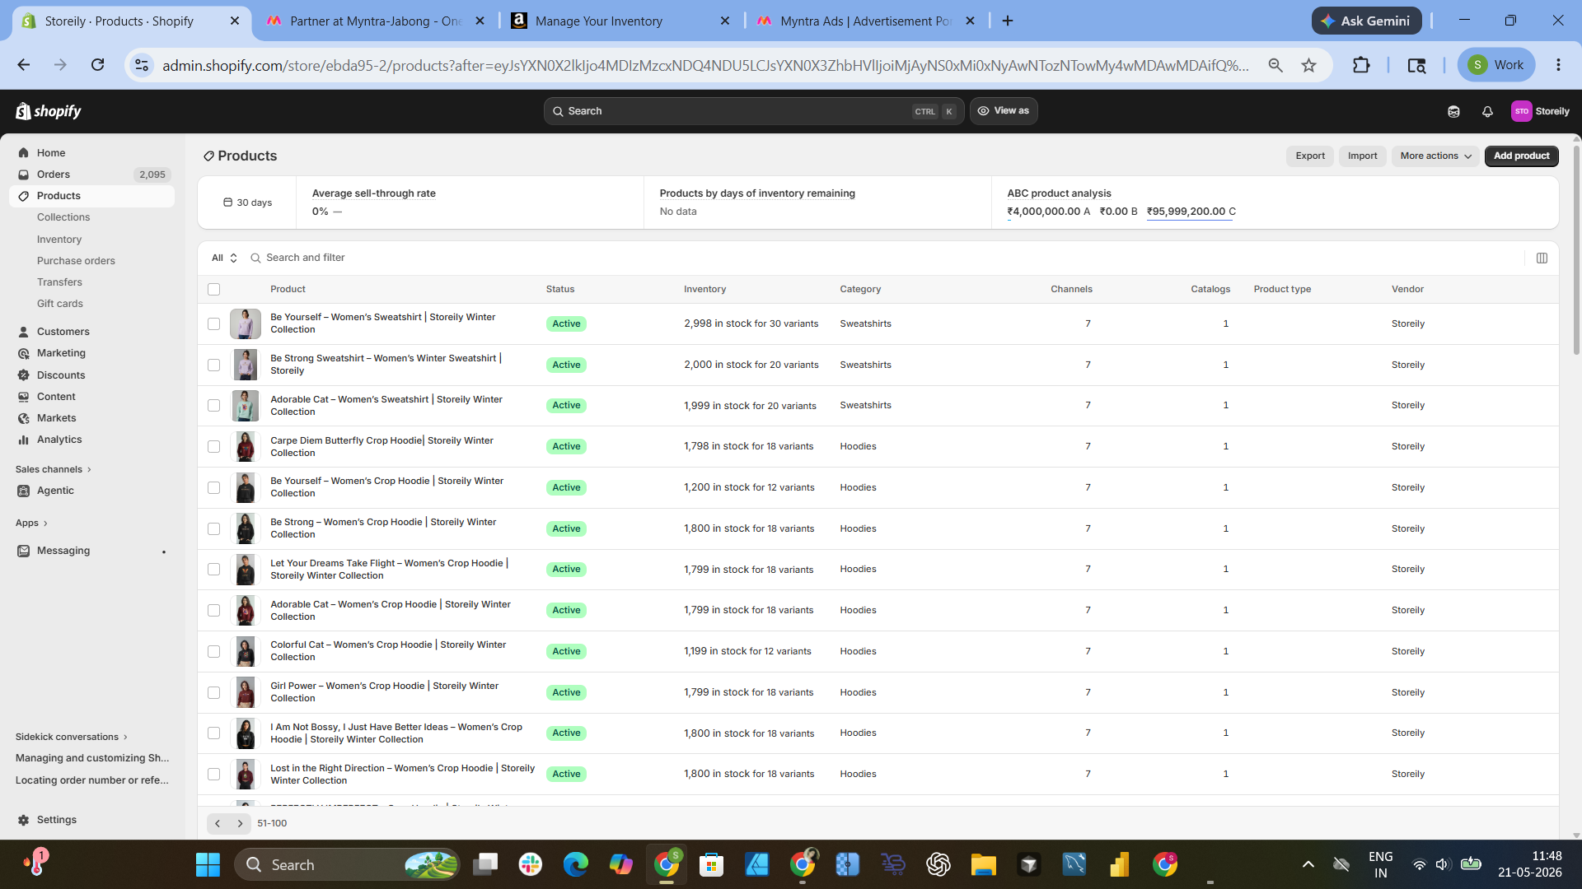This screenshot has height=889, width=1582.
Task: Open Microsoft Edge from taskbar
Action: click(576, 865)
